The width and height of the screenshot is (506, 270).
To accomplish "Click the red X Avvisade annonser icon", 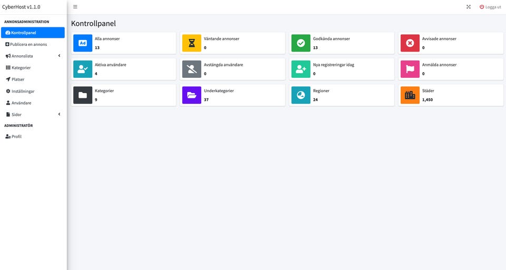I will click(x=410, y=43).
